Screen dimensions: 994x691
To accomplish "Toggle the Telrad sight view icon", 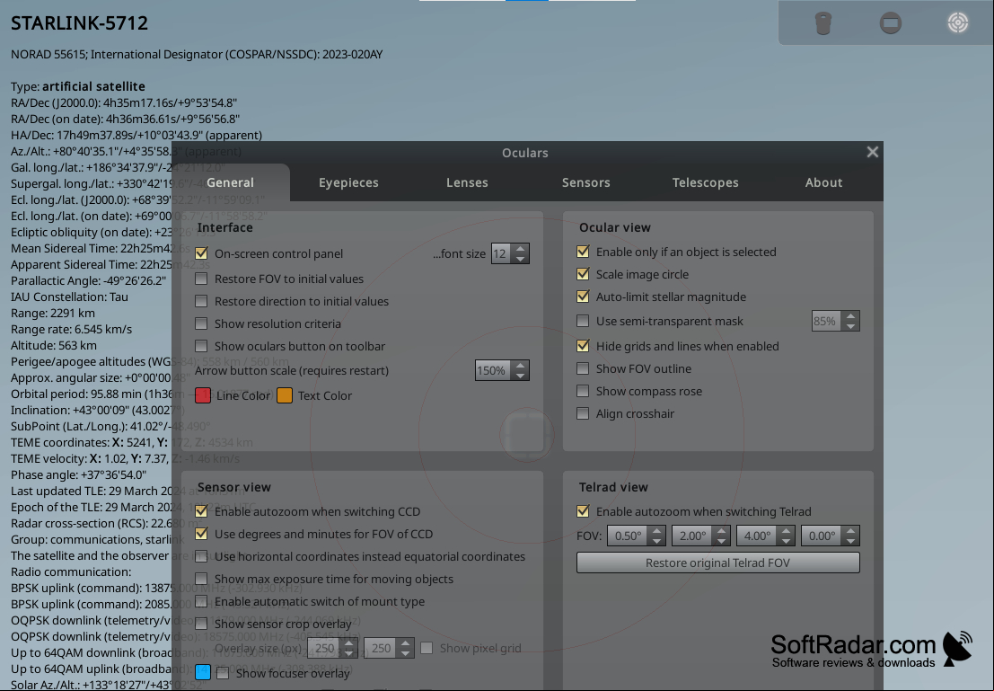I will tap(958, 22).
